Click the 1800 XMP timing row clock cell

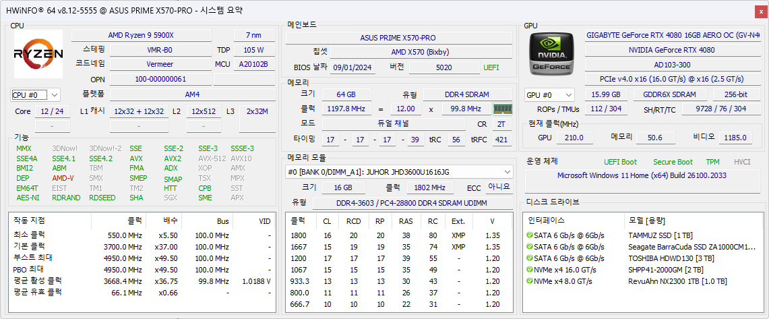(x=299, y=235)
